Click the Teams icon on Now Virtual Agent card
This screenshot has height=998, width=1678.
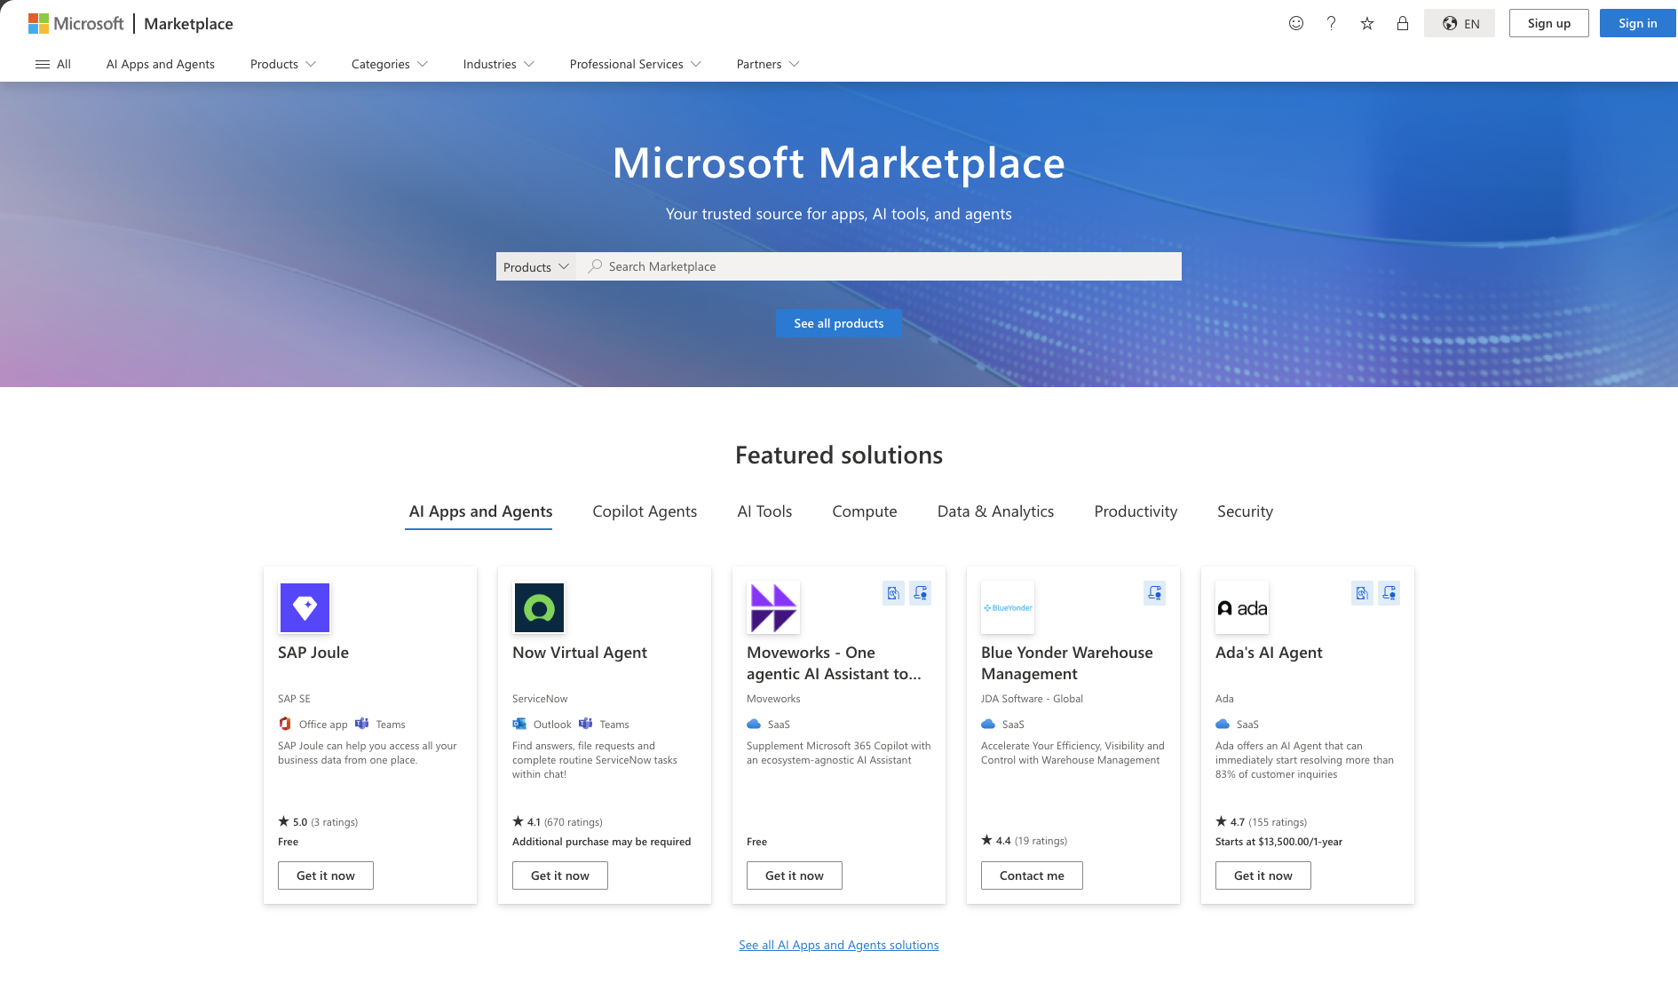tap(586, 724)
